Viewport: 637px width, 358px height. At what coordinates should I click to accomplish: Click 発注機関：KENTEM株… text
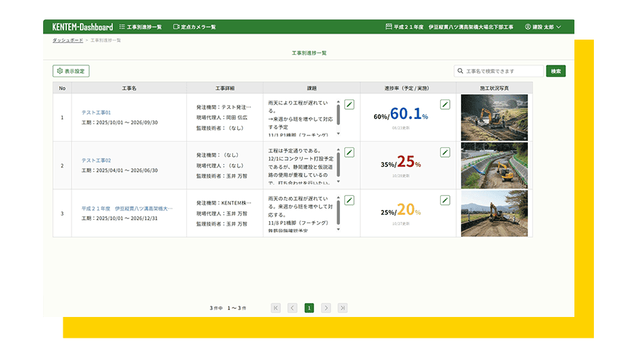224,203
